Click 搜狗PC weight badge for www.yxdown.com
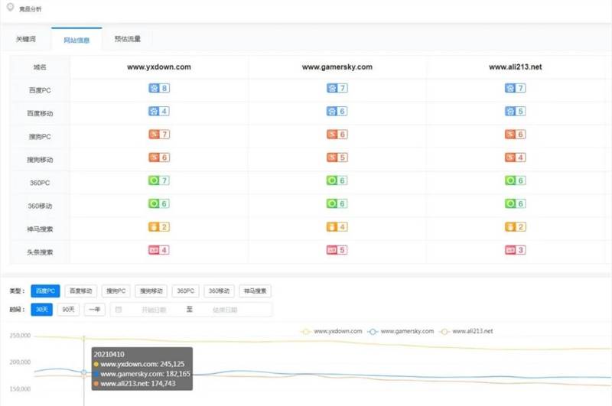The width and height of the screenshot is (612, 406). [159, 134]
